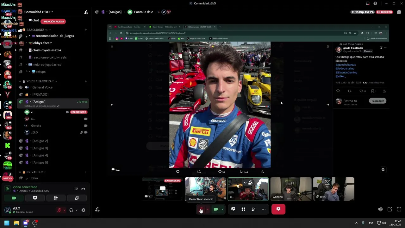Open Windows Start menu
405x228 pixels.
pyautogui.click(x=7, y=223)
